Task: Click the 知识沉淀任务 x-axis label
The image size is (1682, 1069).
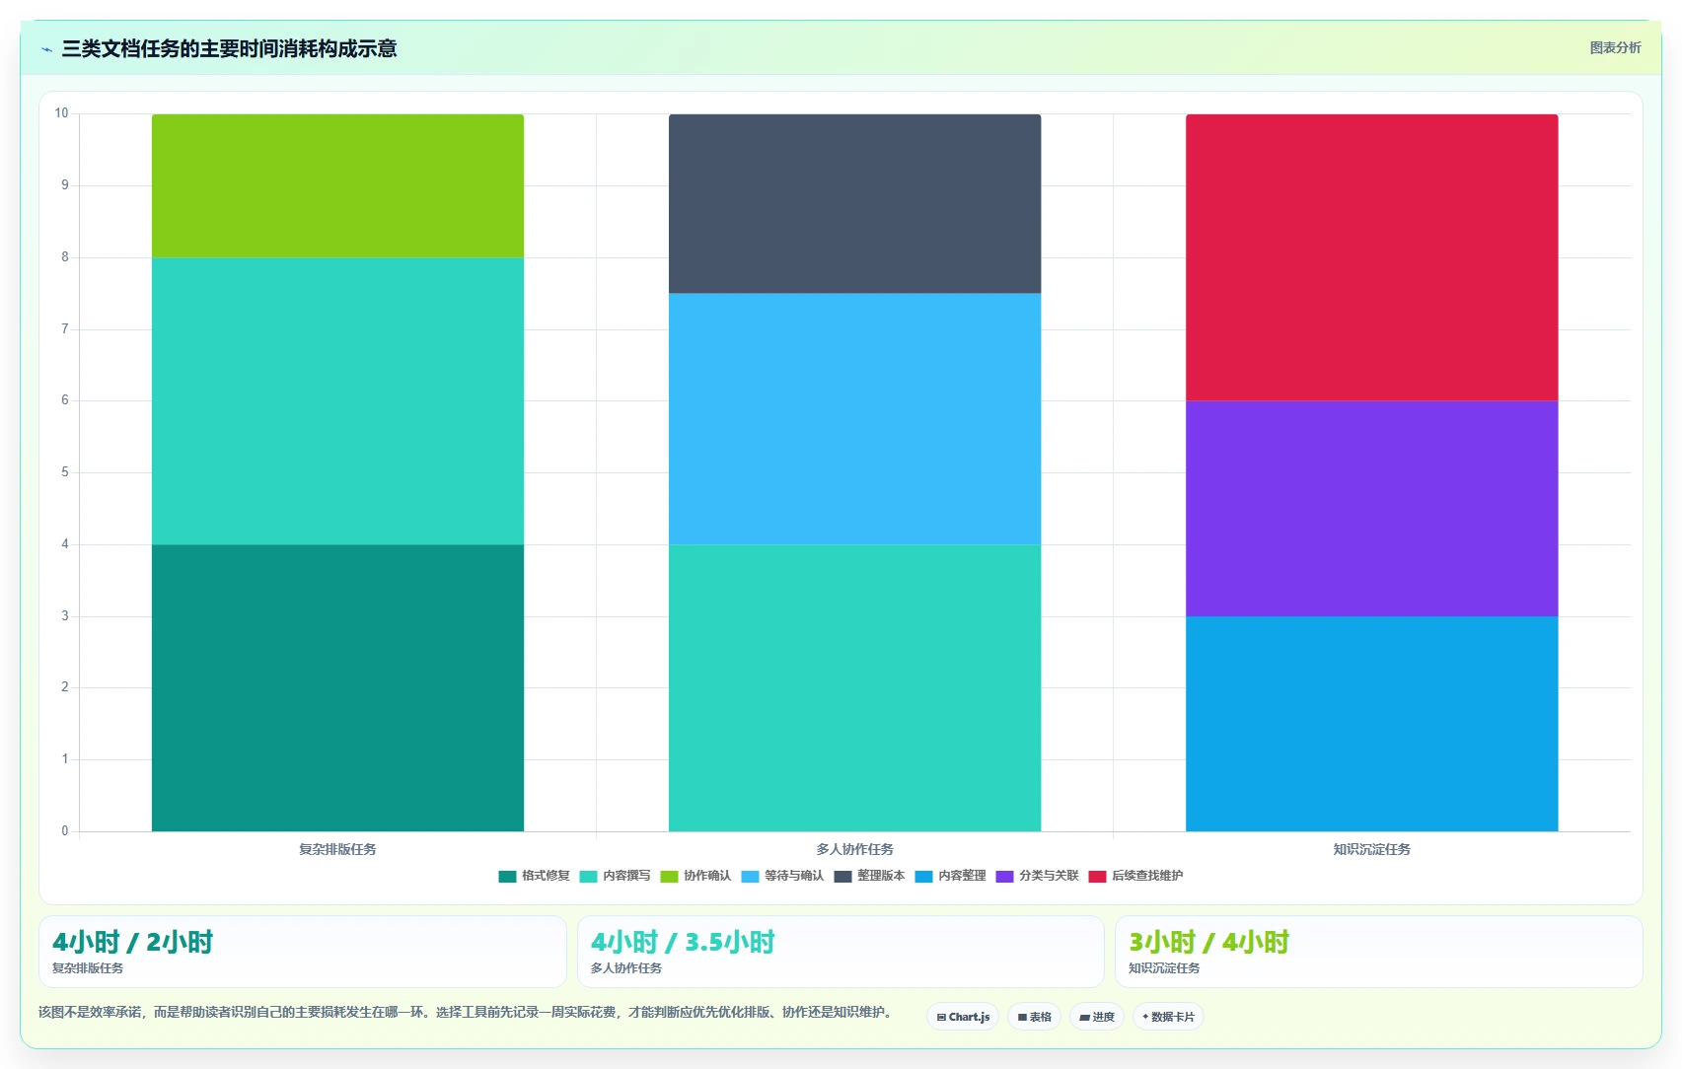Action: (1371, 849)
